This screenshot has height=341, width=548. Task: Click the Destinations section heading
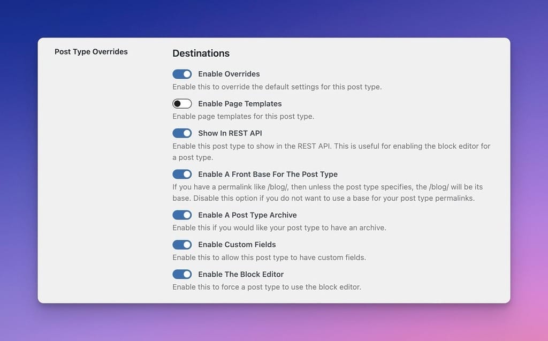(201, 53)
